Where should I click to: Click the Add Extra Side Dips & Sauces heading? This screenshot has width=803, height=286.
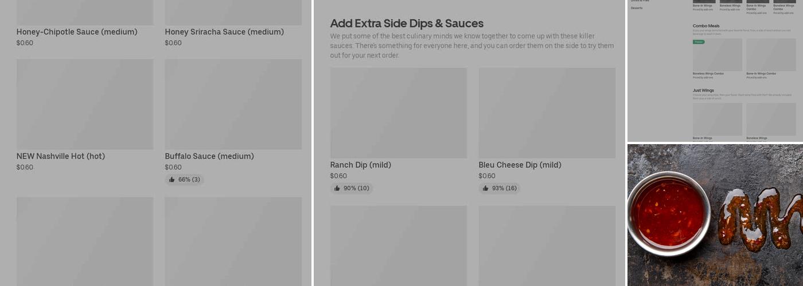tap(407, 23)
